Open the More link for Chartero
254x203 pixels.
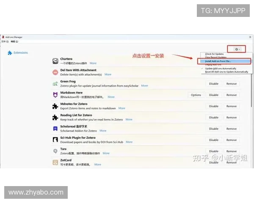coord(93,63)
